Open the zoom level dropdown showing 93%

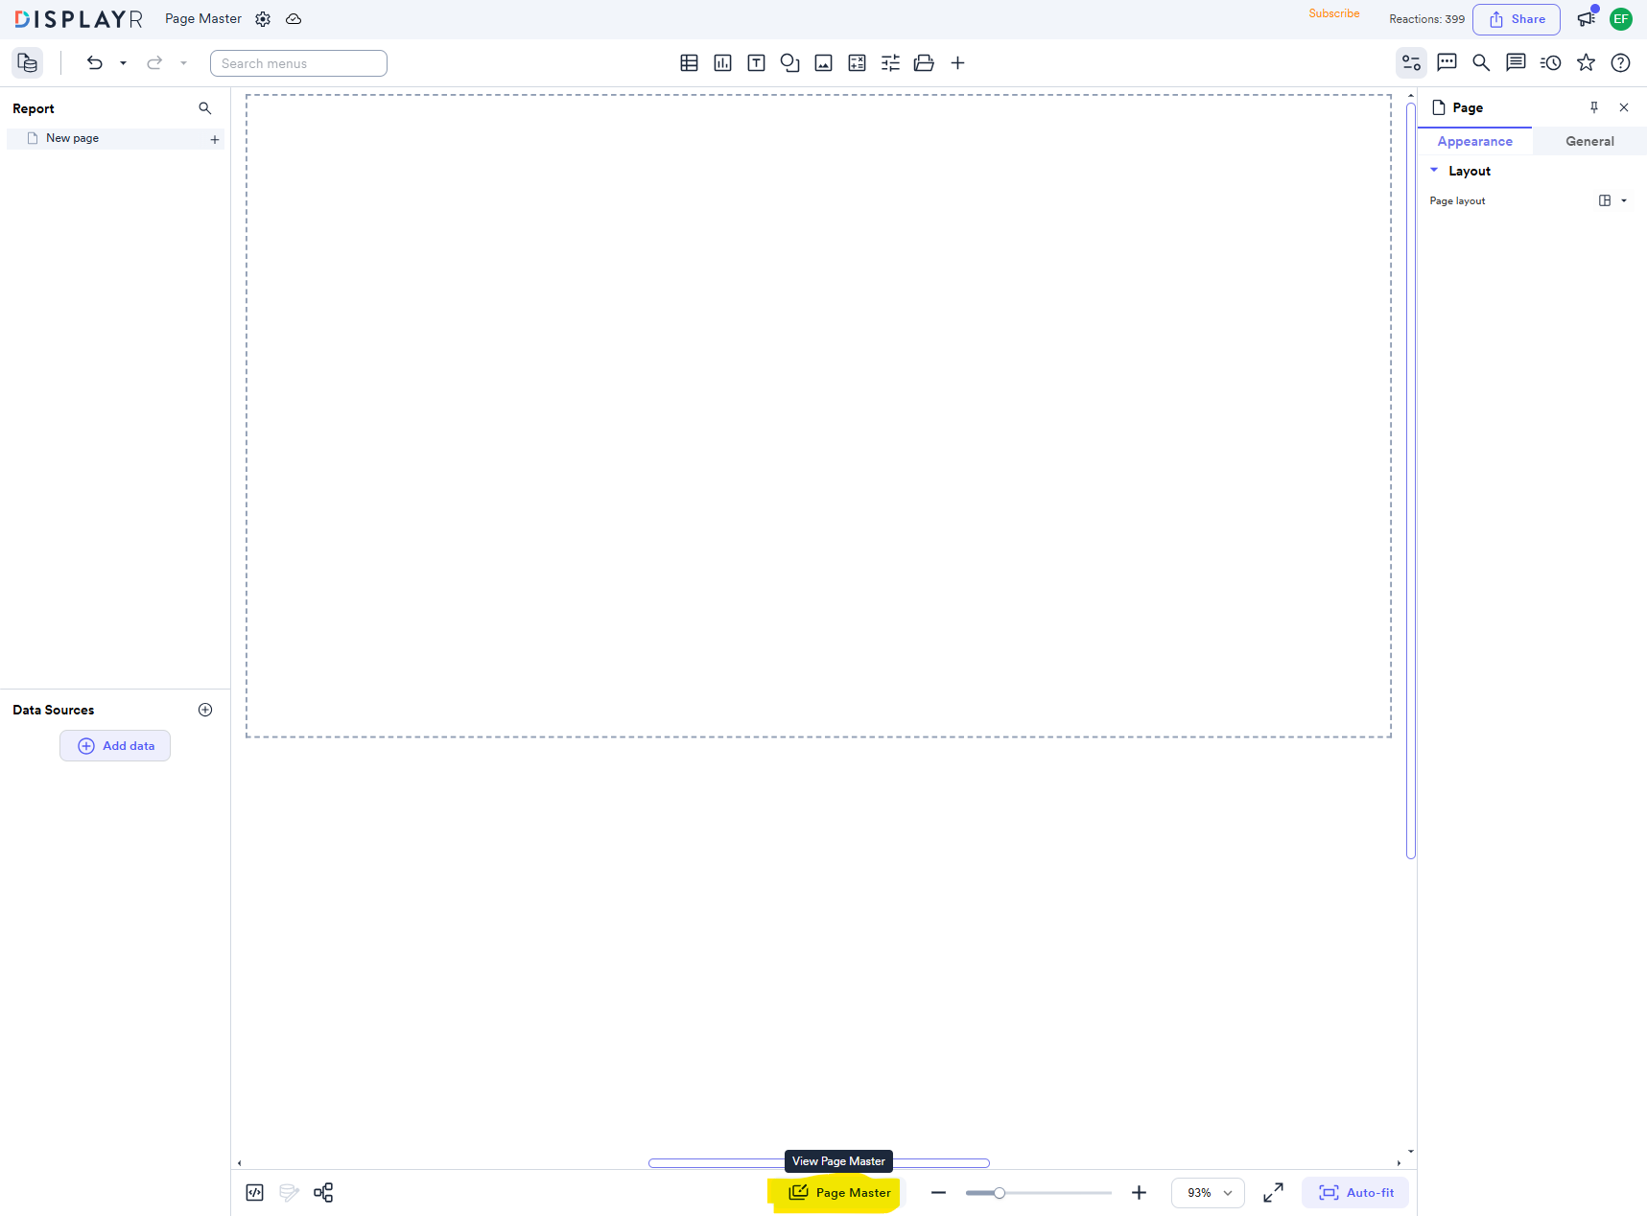point(1207,1192)
